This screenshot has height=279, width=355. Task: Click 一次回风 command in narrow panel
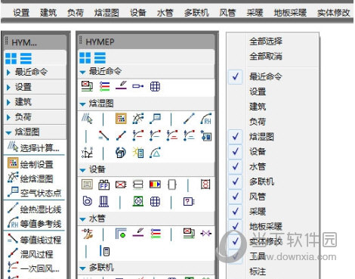(34, 268)
